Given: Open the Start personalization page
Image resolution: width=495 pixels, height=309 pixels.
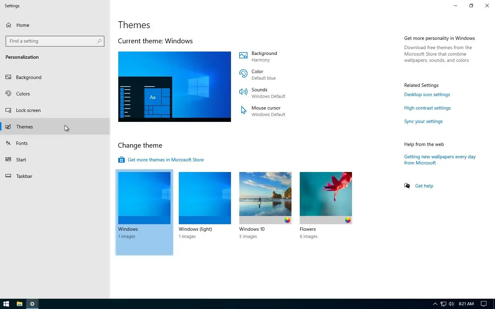Looking at the screenshot, I should pyautogui.click(x=55, y=160).
